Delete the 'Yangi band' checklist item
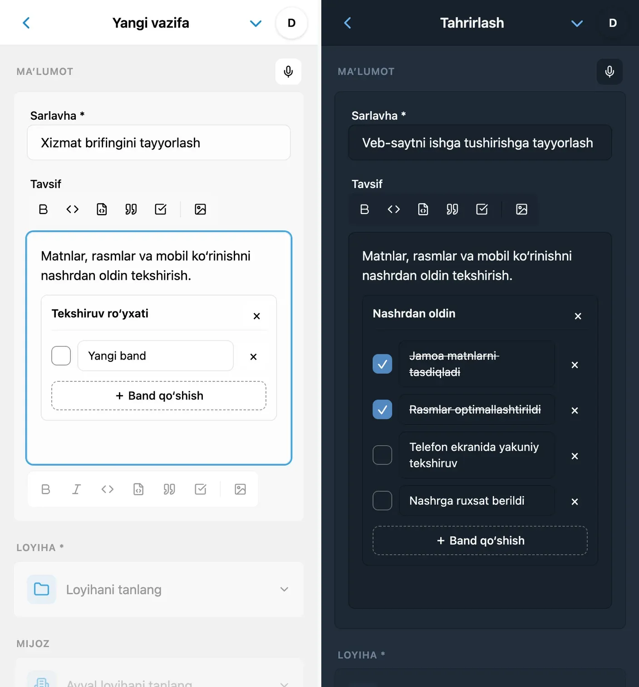The image size is (639, 687). click(x=253, y=357)
